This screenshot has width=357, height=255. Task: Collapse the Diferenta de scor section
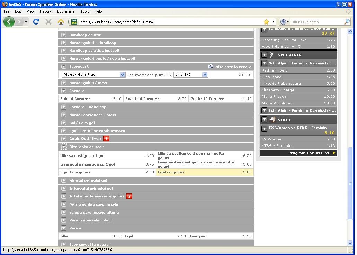(64, 147)
